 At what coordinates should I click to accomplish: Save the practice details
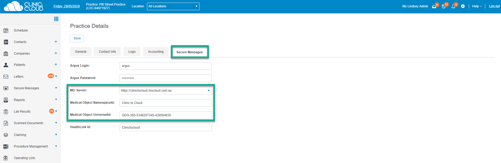pyautogui.click(x=77, y=38)
